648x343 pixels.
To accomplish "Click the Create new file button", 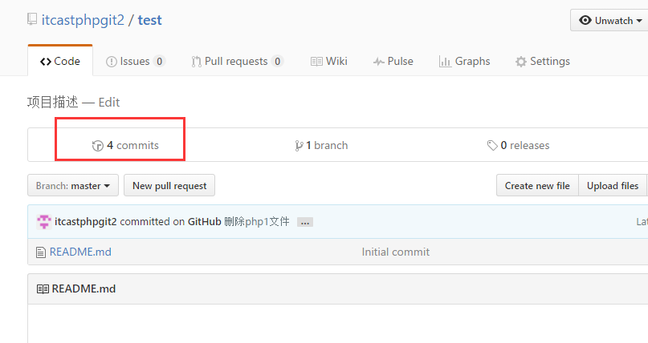I will [537, 185].
